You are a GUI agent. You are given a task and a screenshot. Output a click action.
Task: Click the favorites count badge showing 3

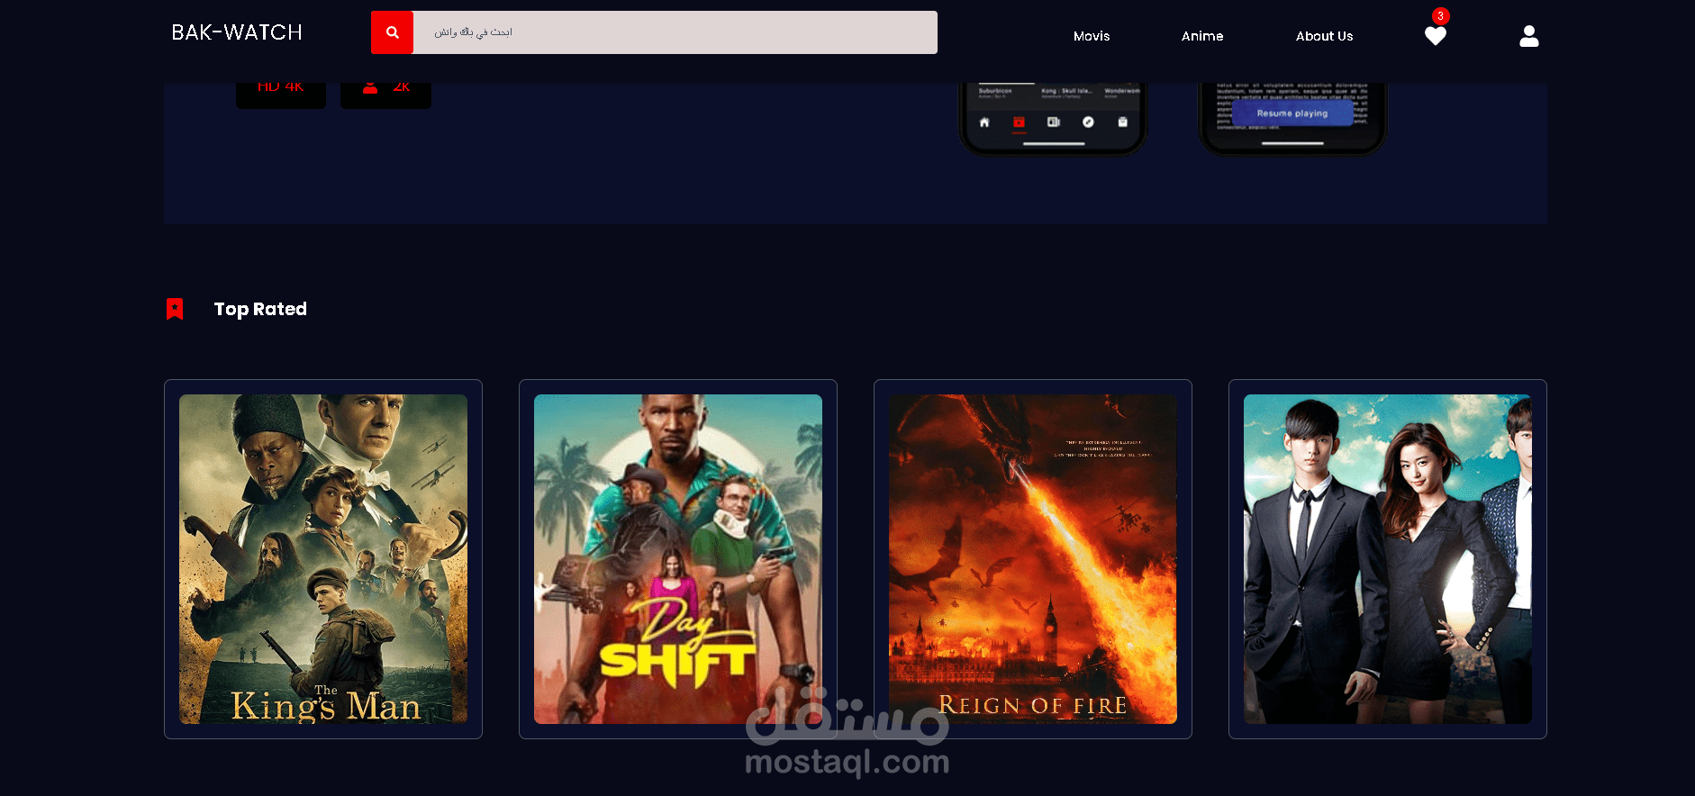click(1441, 16)
